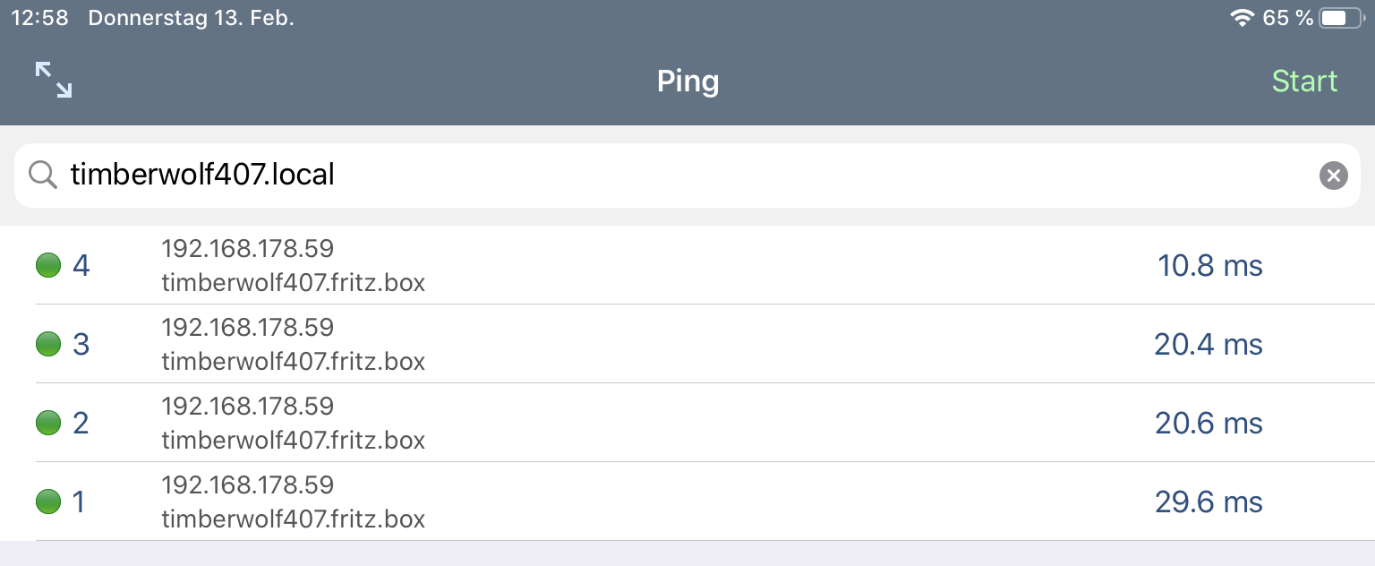The height and width of the screenshot is (566, 1375).
Task: Tap the Wi-Fi status icon
Action: [1242, 18]
